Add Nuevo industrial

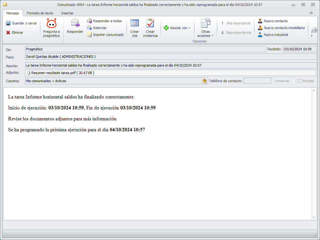273,35
